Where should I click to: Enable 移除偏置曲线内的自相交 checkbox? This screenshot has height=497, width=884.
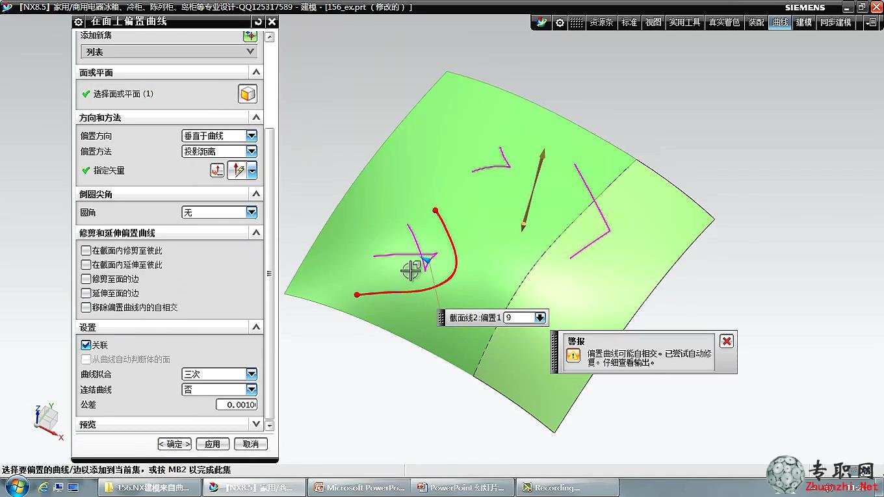click(x=86, y=308)
